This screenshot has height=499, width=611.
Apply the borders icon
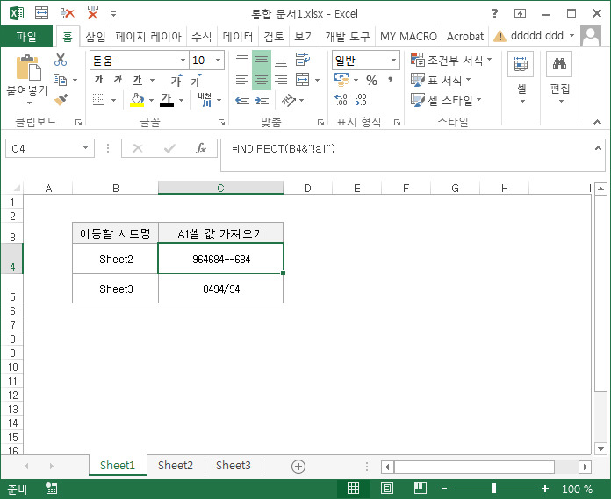[x=98, y=100]
